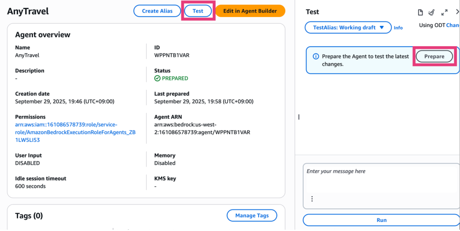This screenshot has height=231, width=460.
Task: Click the Test button in header
Action: (198, 11)
